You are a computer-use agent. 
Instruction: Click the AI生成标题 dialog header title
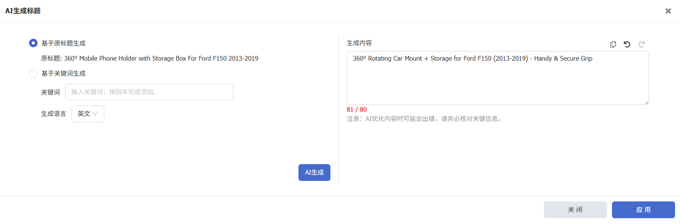click(x=23, y=11)
